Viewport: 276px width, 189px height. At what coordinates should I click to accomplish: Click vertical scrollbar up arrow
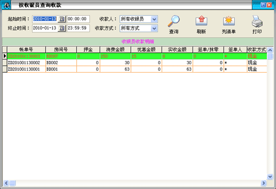click(270, 50)
